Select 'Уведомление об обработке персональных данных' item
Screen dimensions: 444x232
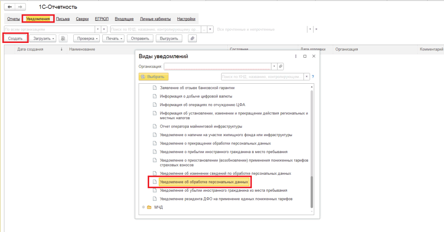(x=203, y=182)
